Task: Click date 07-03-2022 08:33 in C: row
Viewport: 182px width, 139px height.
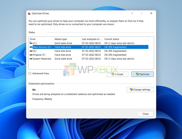Action: click(x=91, y=43)
